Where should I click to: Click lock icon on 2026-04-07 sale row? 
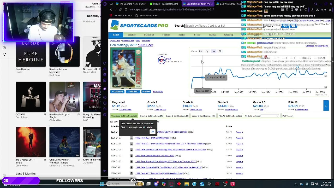coord(132,138)
